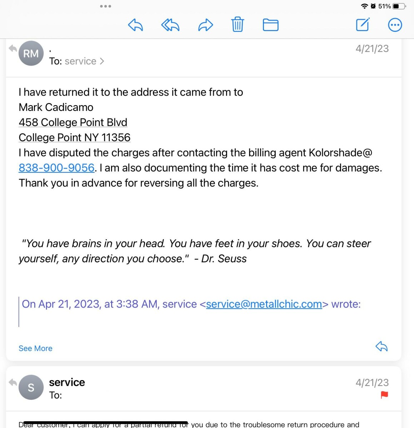Open the service sender name header
The image size is (414, 428).
click(67, 382)
